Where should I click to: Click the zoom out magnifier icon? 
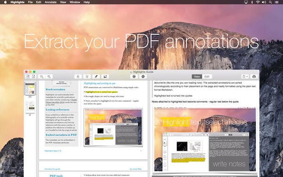click(42, 76)
